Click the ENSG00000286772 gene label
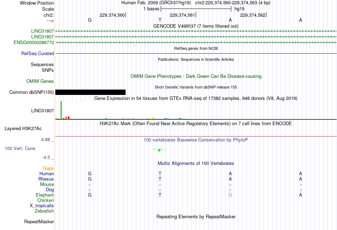This screenshot has width=337, height=230. pyautogui.click(x=34, y=42)
